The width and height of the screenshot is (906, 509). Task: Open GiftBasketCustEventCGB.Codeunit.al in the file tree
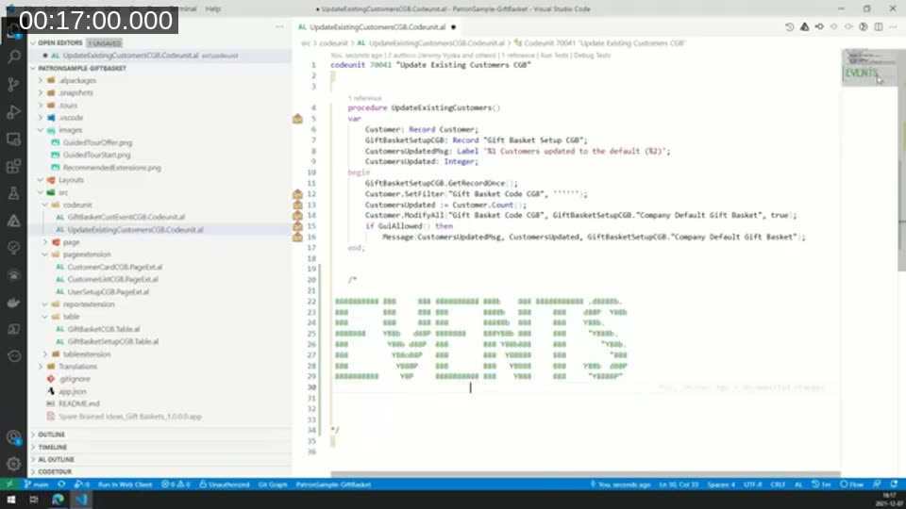126,217
